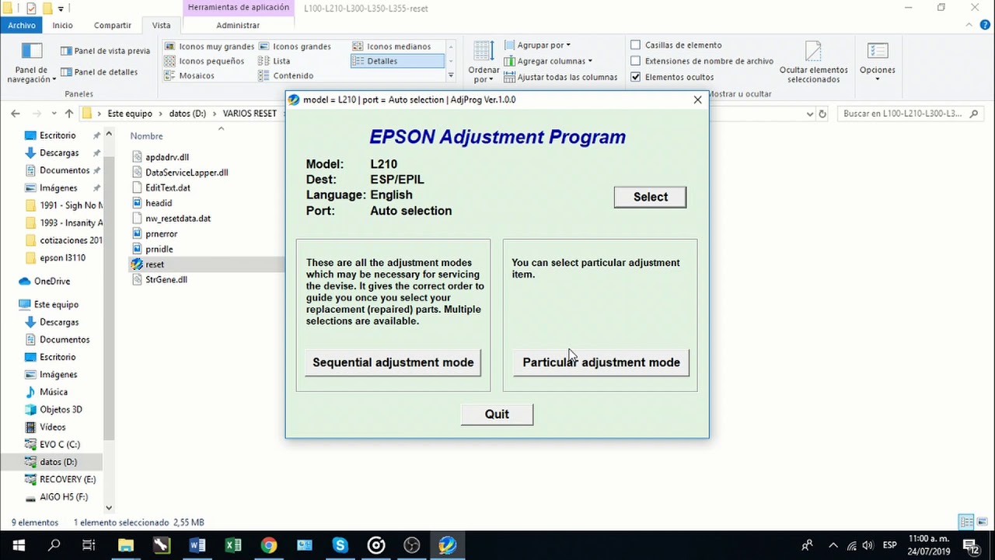Viewport: 995px width, 560px height.
Task: Open Objetos 3D in navigation pane
Action: pyautogui.click(x=61, y=410)
